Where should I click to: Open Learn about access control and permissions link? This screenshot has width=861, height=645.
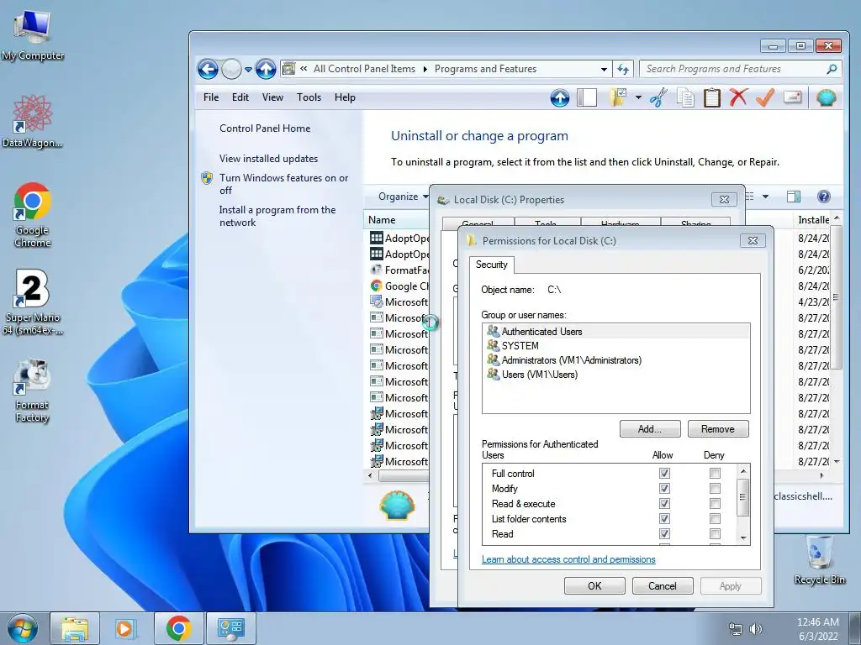pyautogui.click(x=568, y=559)
